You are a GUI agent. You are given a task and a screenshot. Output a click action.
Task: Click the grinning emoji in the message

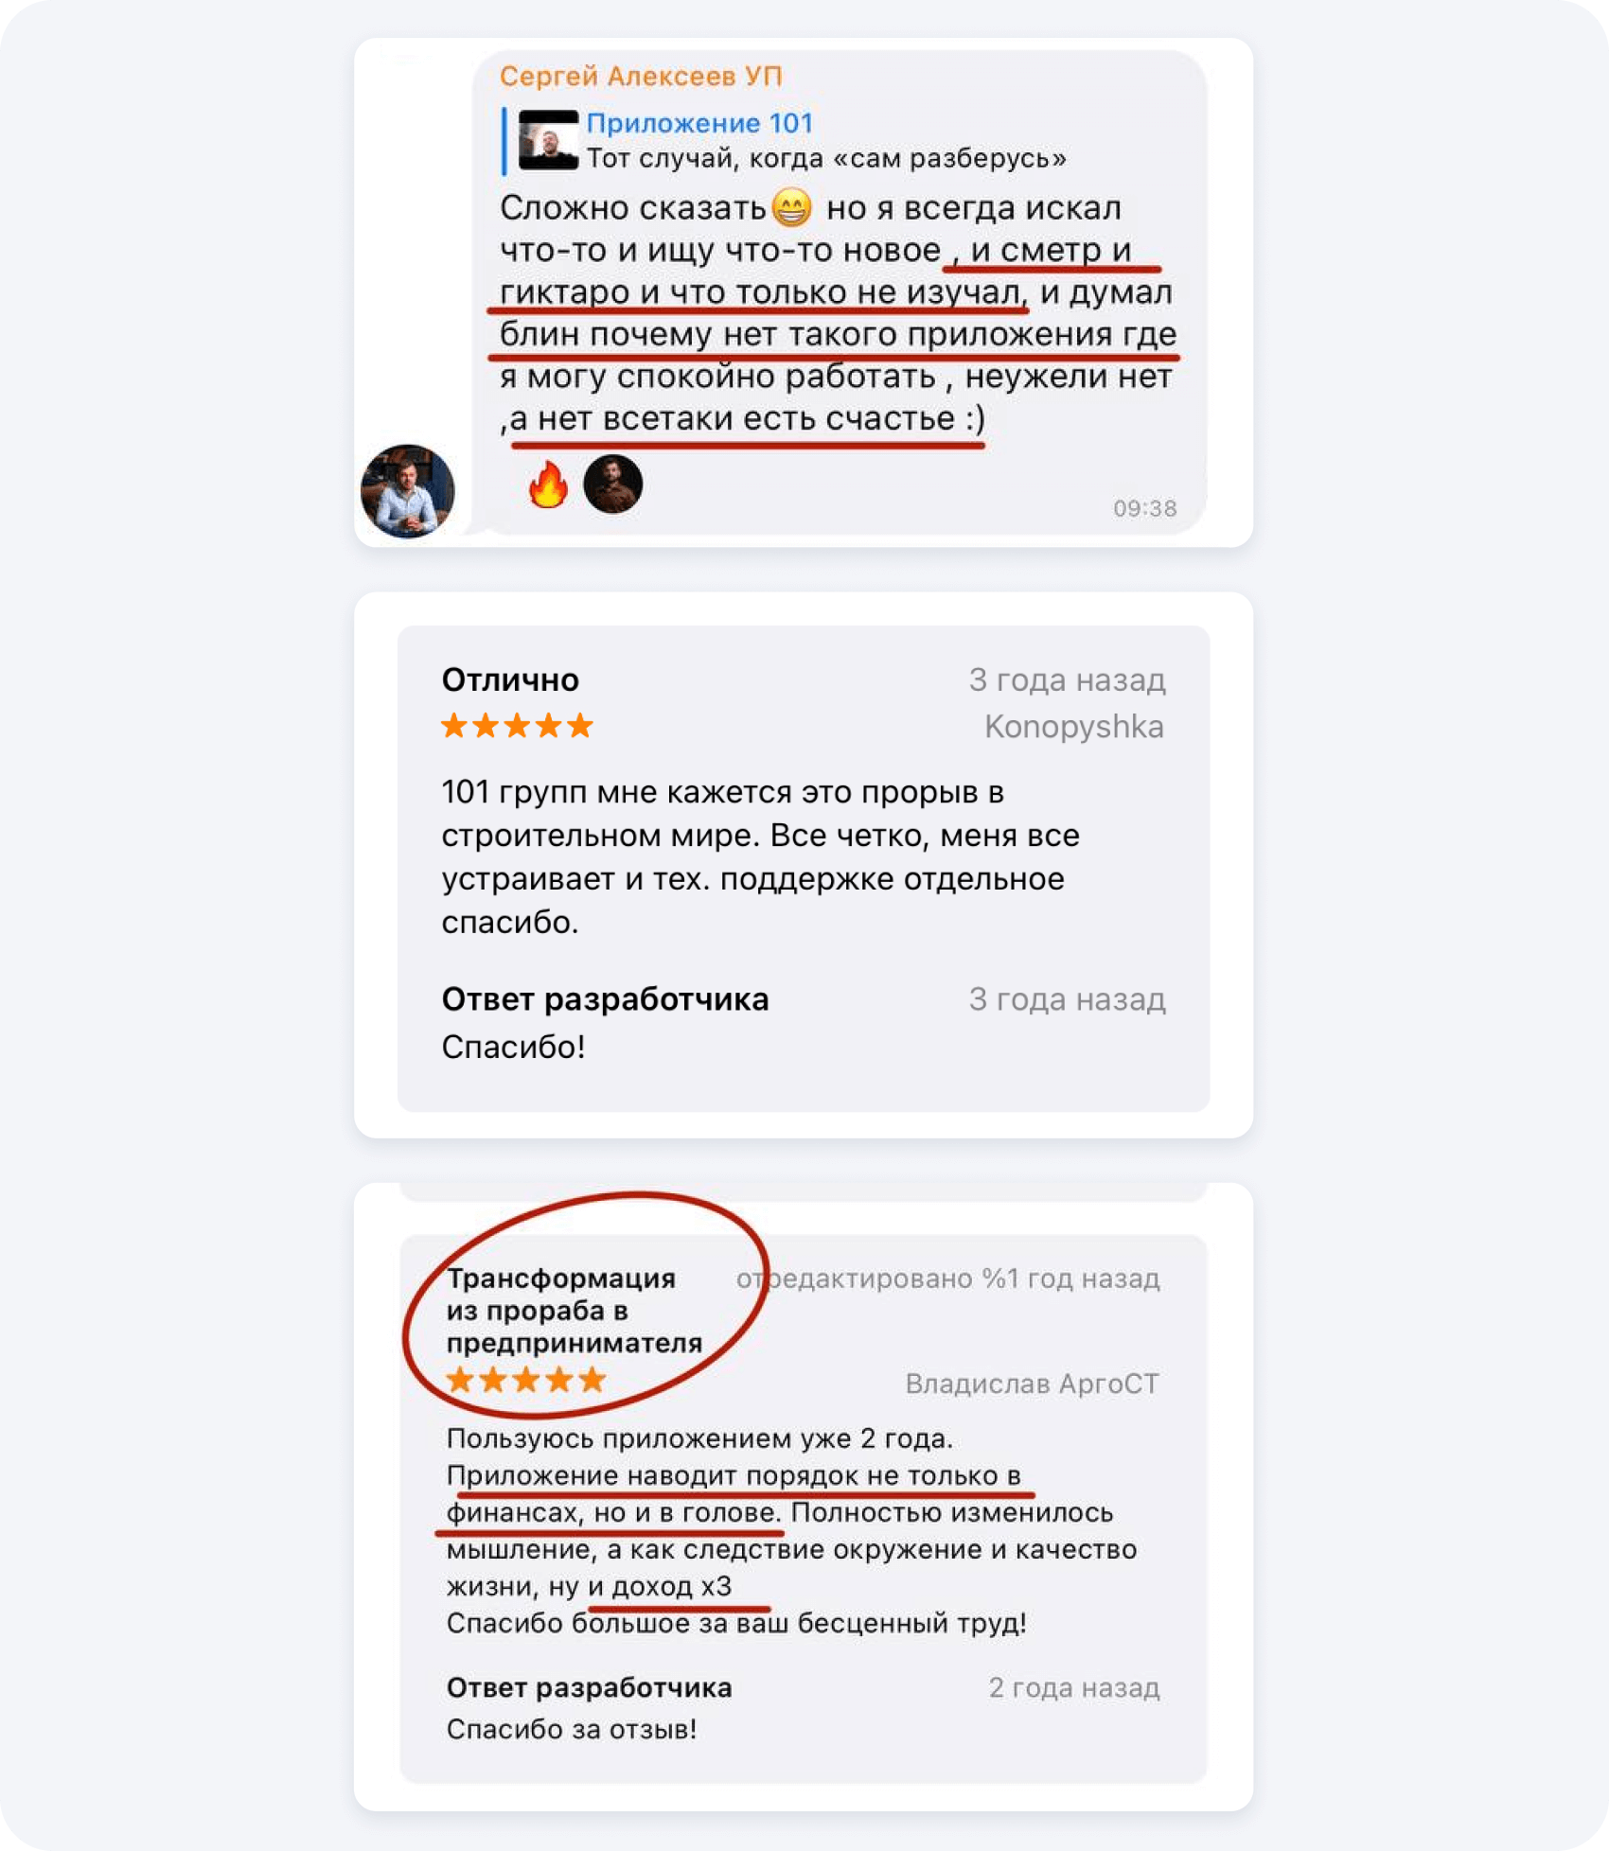click(x=791, y=207)
